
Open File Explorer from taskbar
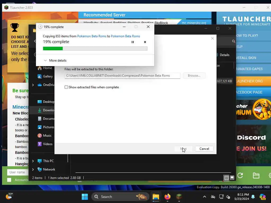[156, 197]
